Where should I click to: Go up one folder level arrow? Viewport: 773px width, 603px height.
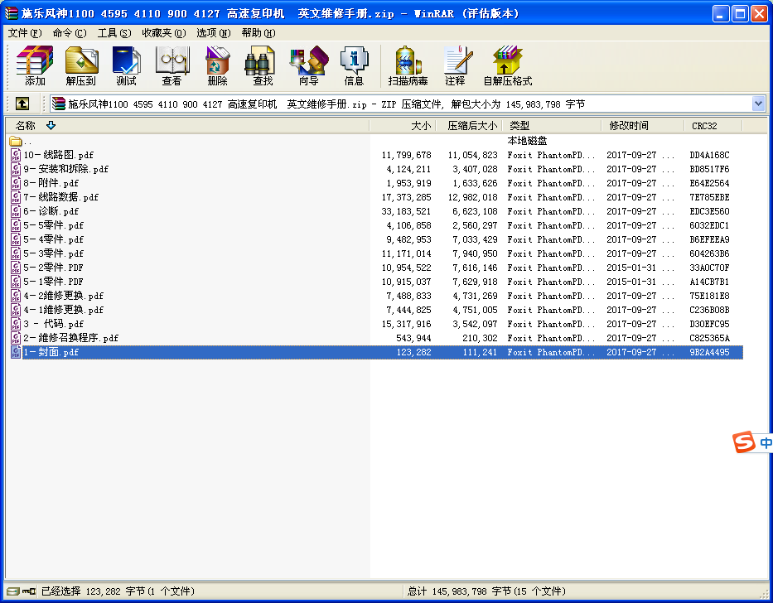(22, 104)
